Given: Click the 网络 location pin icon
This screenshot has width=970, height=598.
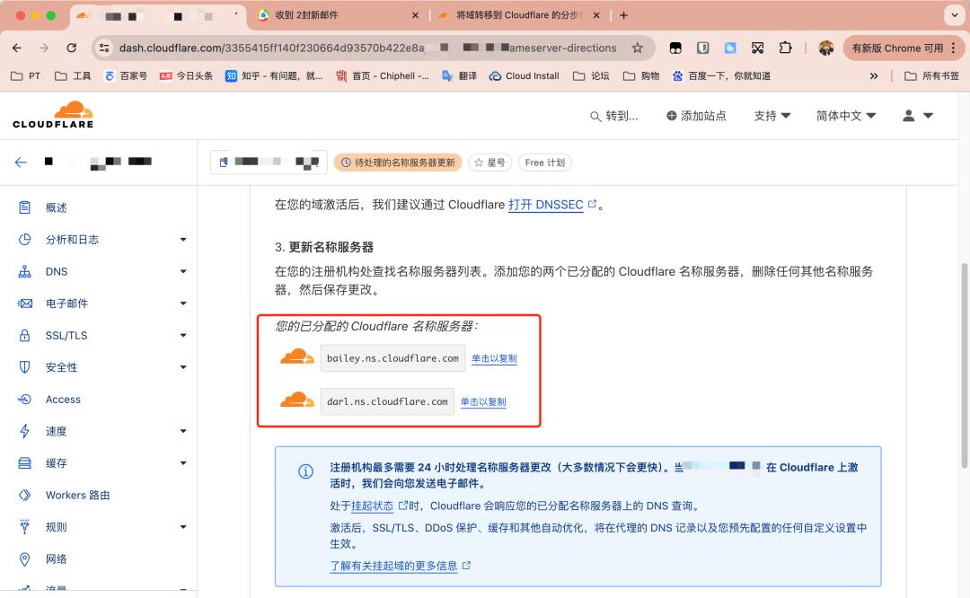Looking at the screenshot, I should click(25, 559).
